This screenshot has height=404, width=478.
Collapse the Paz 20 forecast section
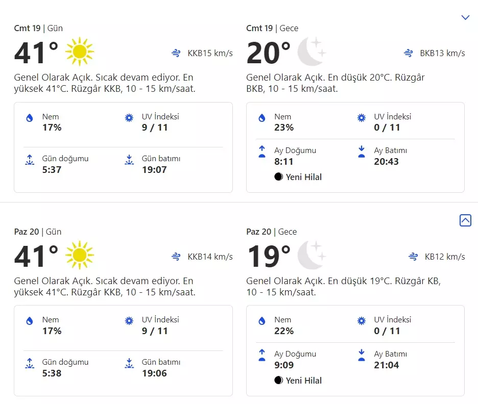[x=465, y=220]
